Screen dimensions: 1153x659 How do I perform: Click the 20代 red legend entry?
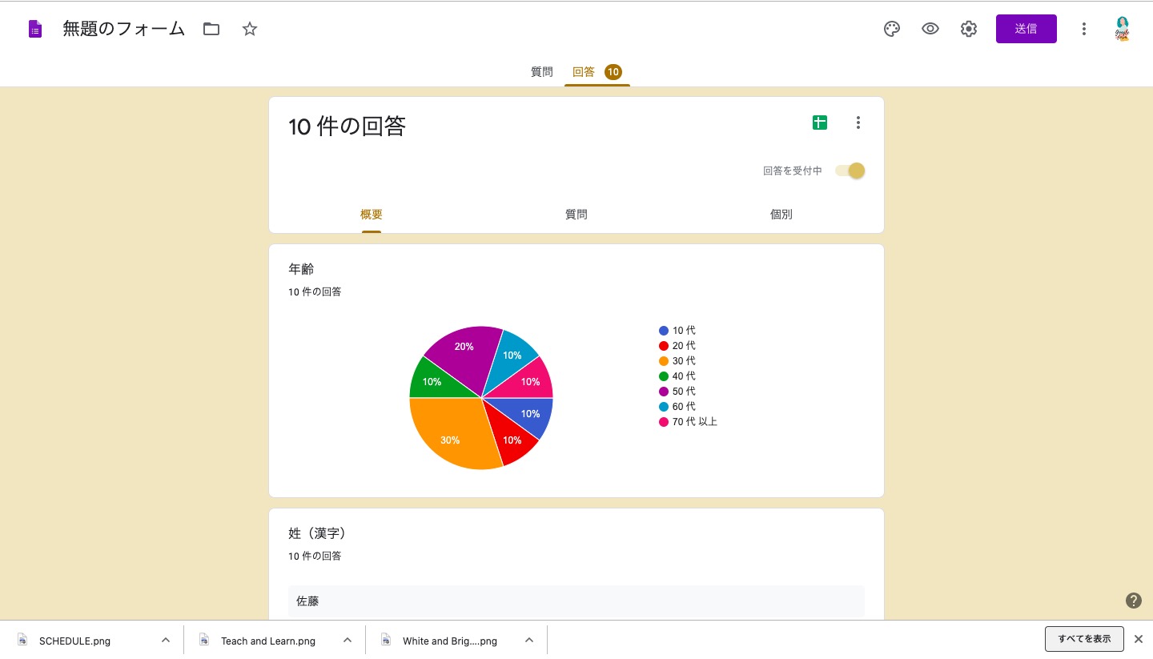(x=677, y=346)
